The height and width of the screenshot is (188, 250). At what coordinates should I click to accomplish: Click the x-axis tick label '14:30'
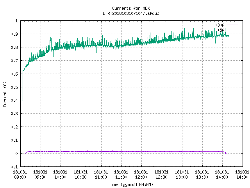242,177
